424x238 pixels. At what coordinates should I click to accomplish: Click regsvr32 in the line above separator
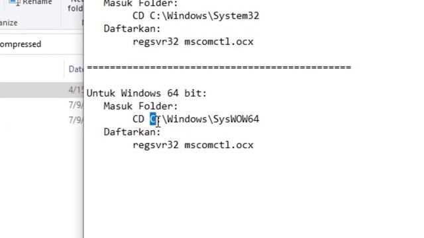click(x=156, y=42)
